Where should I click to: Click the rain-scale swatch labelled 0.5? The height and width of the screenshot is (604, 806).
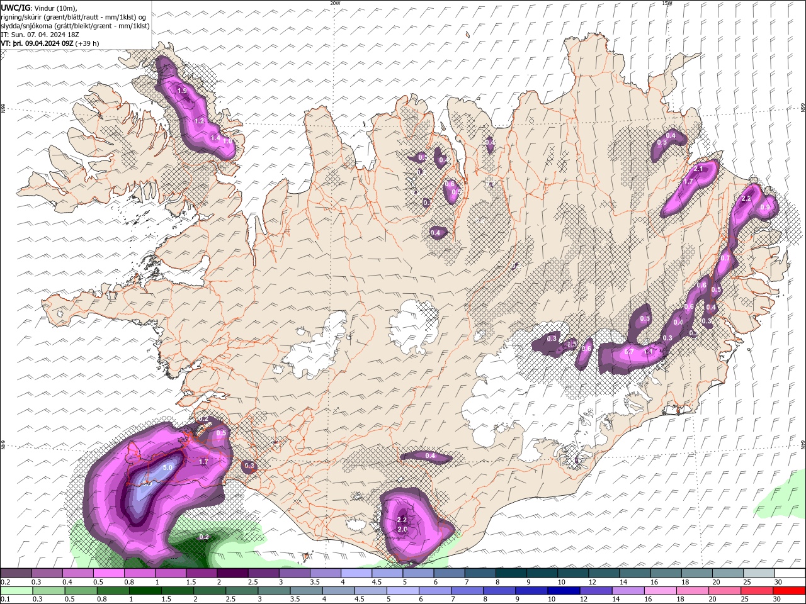coord(81,591)
